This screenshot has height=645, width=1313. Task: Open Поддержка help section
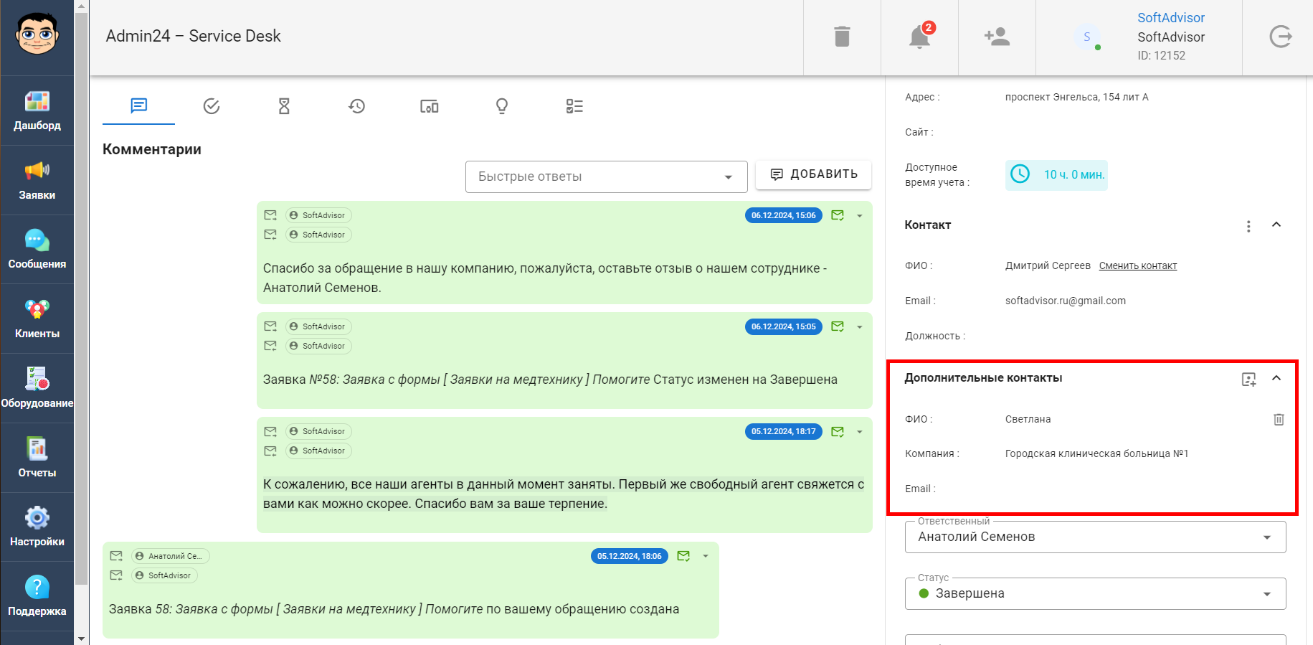37,597
